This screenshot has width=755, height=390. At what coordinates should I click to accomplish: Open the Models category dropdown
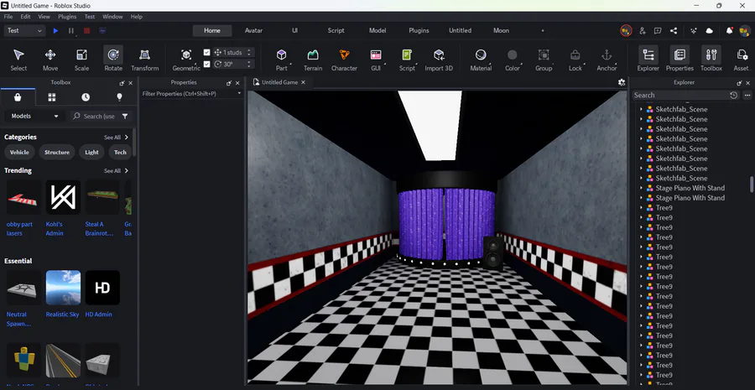tap(34, 117)
